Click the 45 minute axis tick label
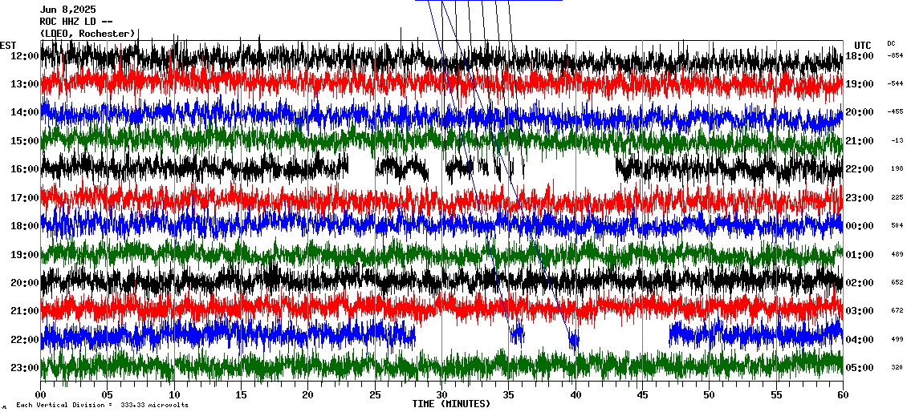 click(642, 394)
